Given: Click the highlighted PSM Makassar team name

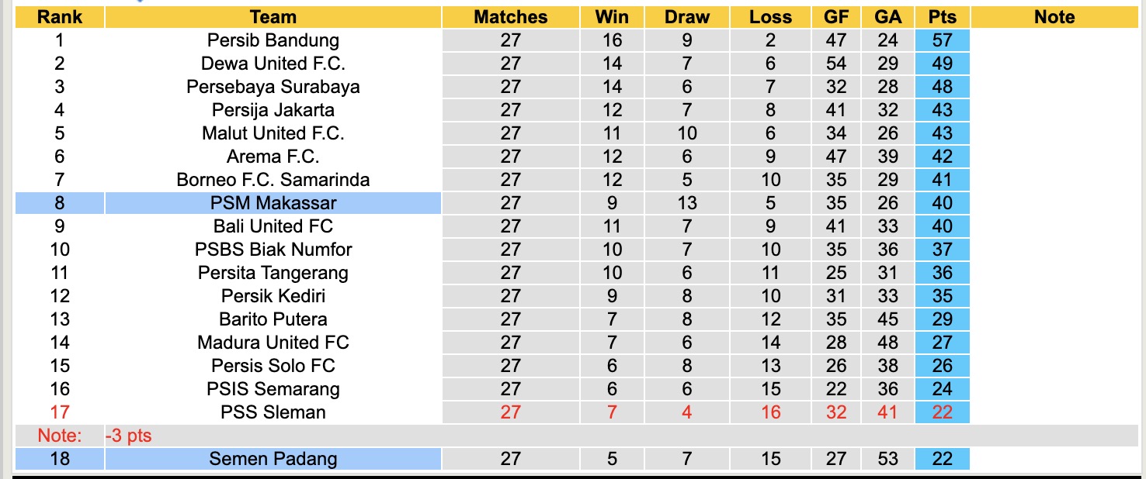Looking at the screenshot, I should [273, 203].
